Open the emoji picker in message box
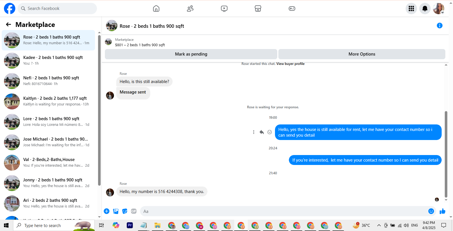Screen dimensions: 453x231 click(431, 211)
